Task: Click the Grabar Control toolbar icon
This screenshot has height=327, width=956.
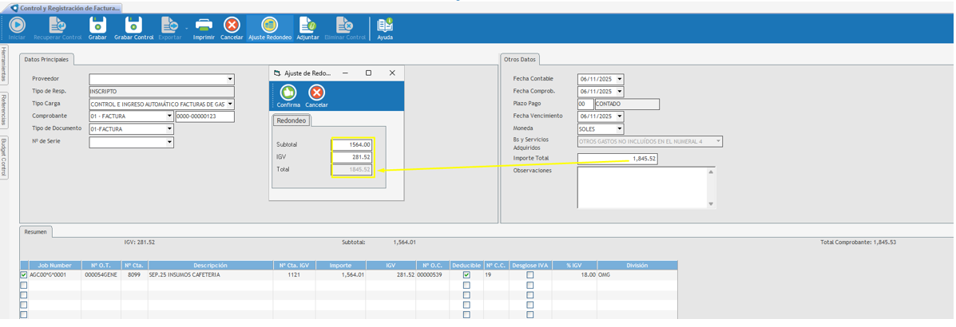Action: point(133,26)
